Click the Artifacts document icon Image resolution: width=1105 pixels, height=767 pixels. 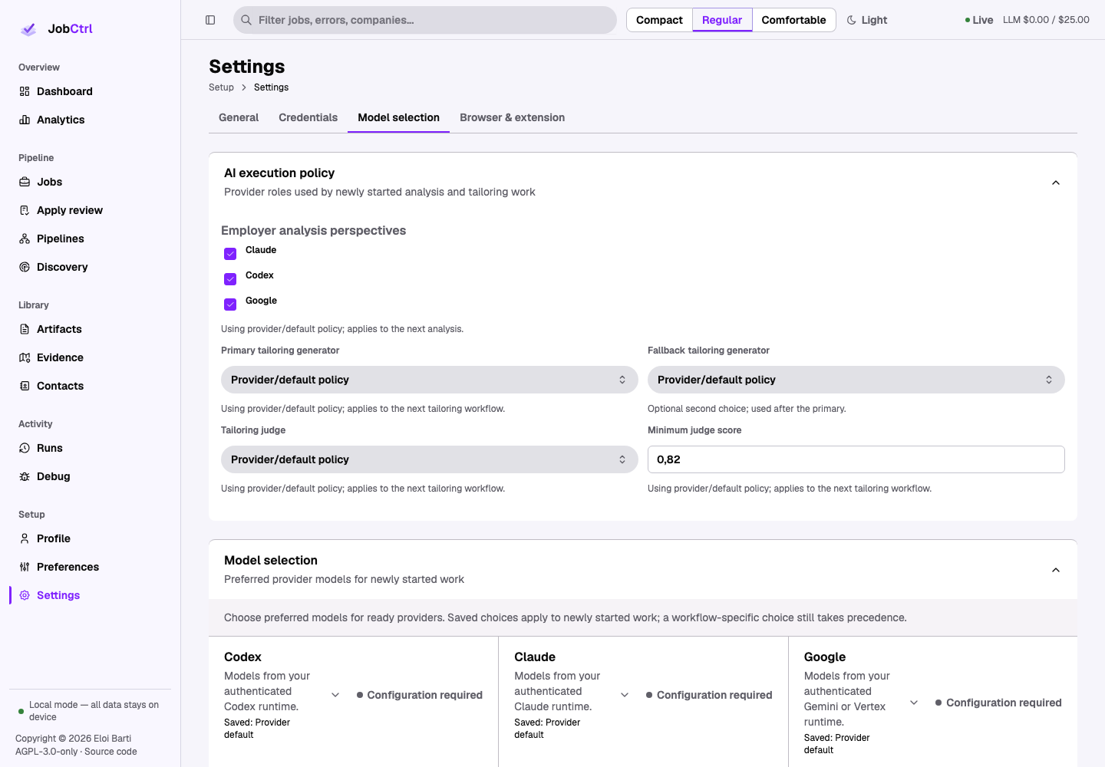coord(25,329)
